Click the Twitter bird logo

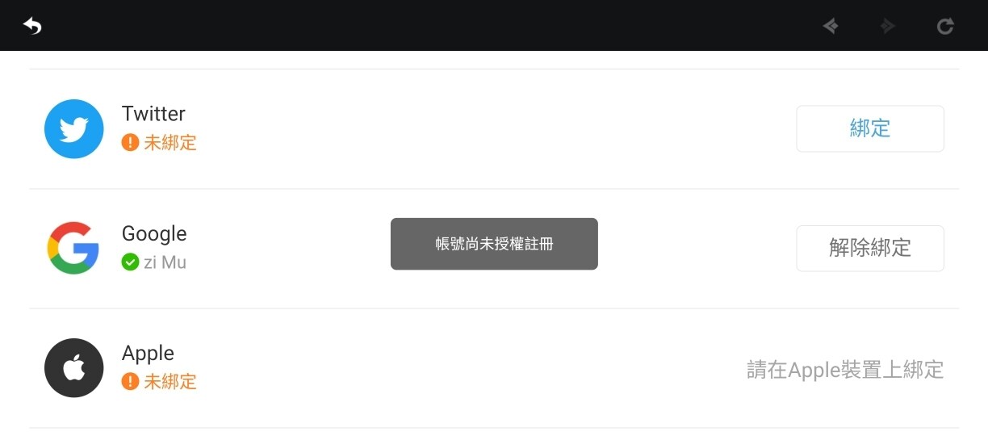73,129
